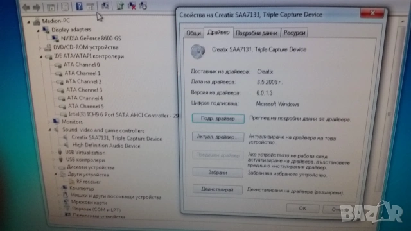
Task: Select ATA Channel 4 in the tree
Action: coord(85,98)
